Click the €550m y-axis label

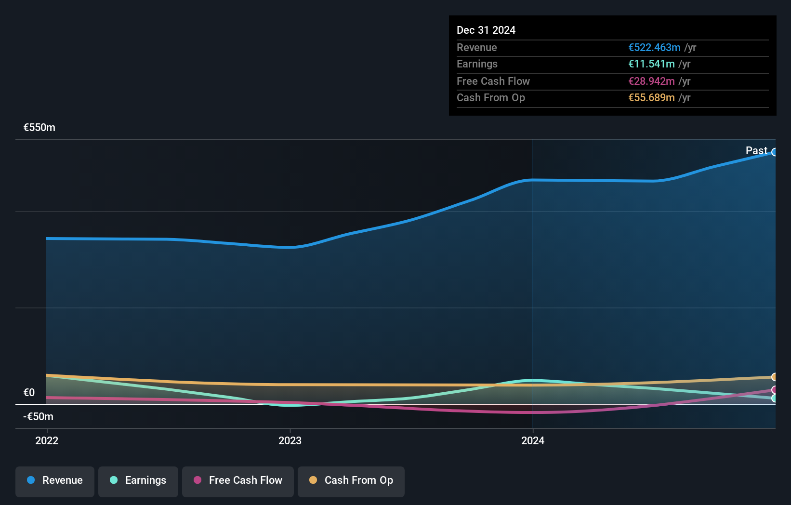[x=40, y=128]
